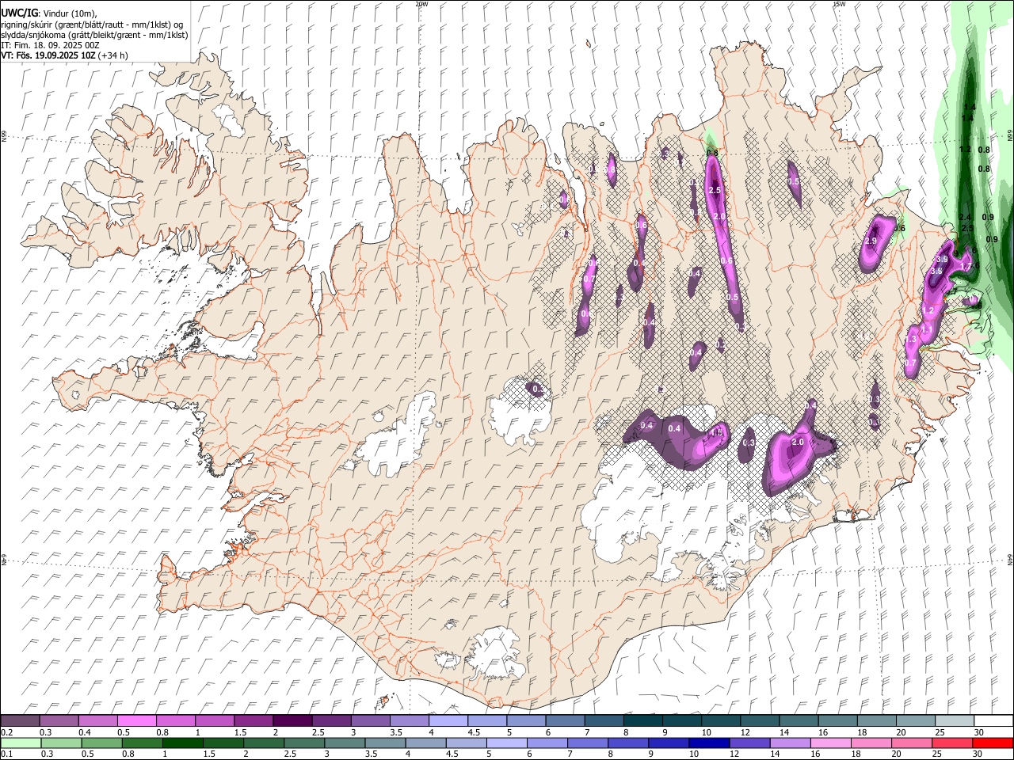Click the 1.5 value in the southern purple band
Image resolution: width=1014 pixels, height=760 pixels.
coord(718,433)
